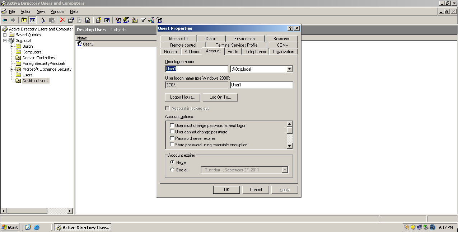Collapse the 3cg.local domain node

[5, 41]
